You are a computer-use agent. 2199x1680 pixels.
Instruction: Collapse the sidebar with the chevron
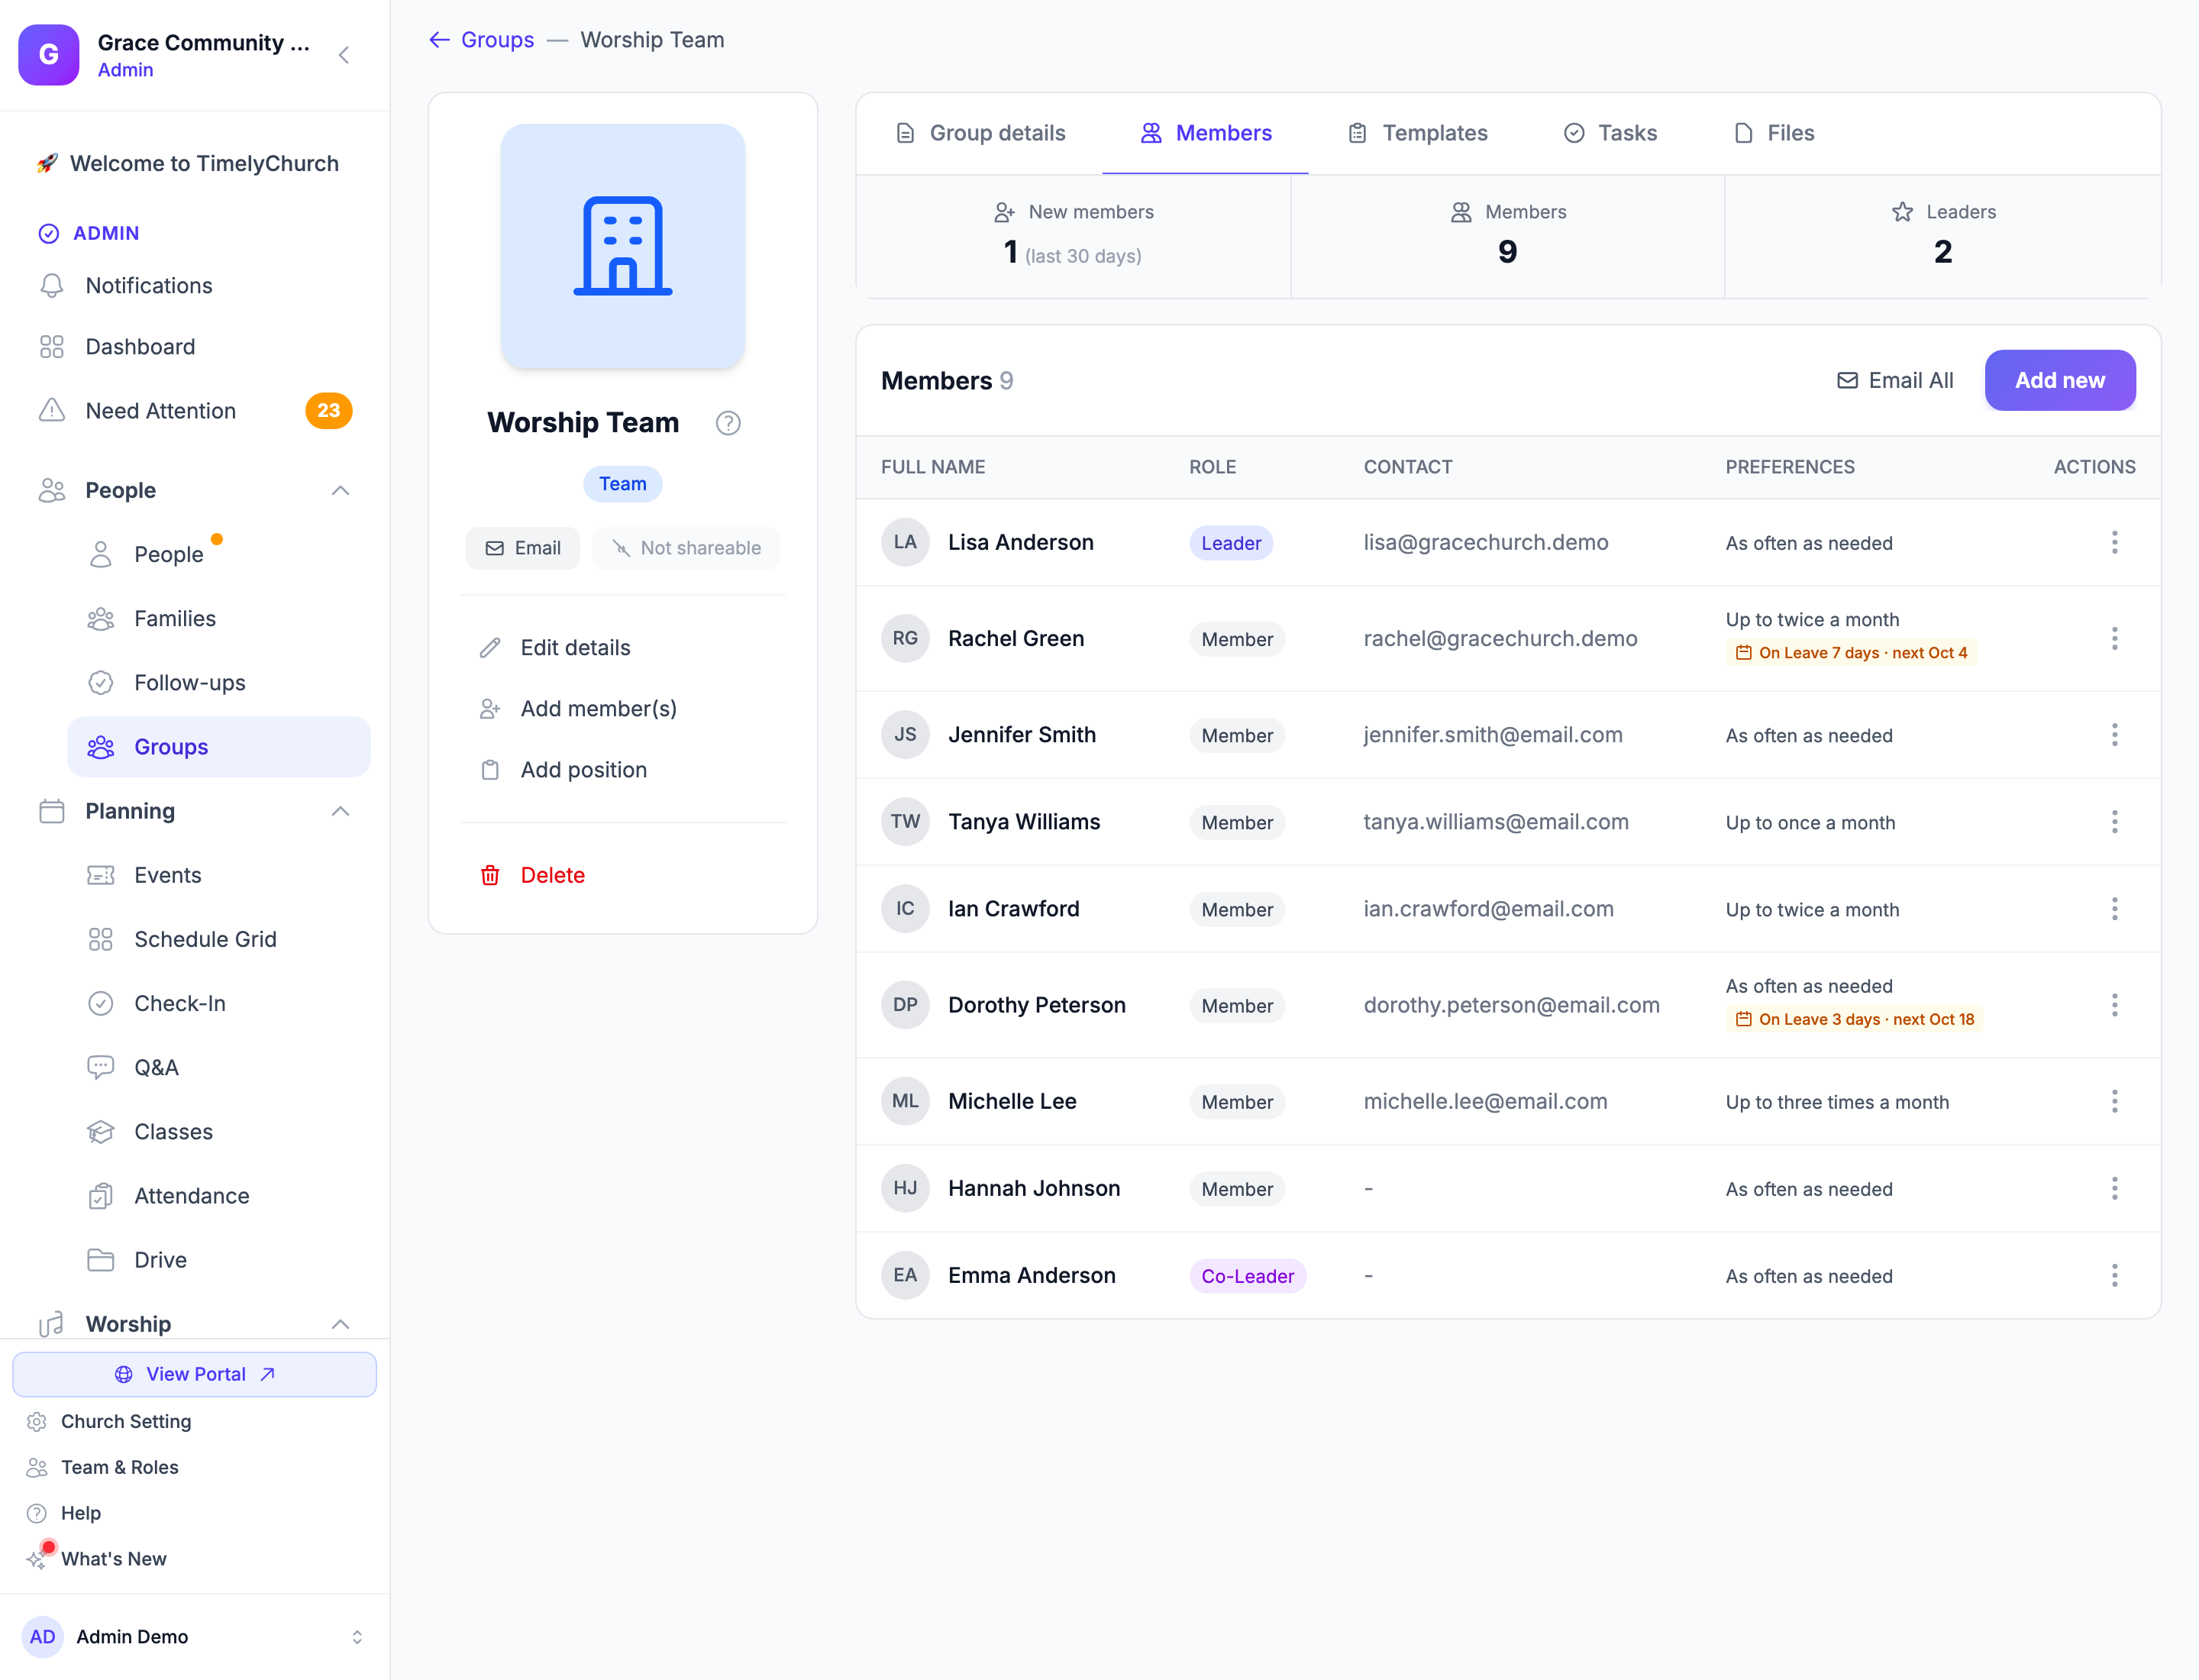tap(344, 55)
